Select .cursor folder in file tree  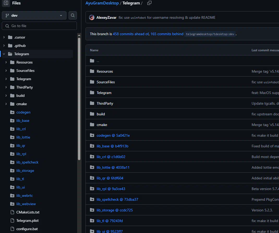pos(20,37)
